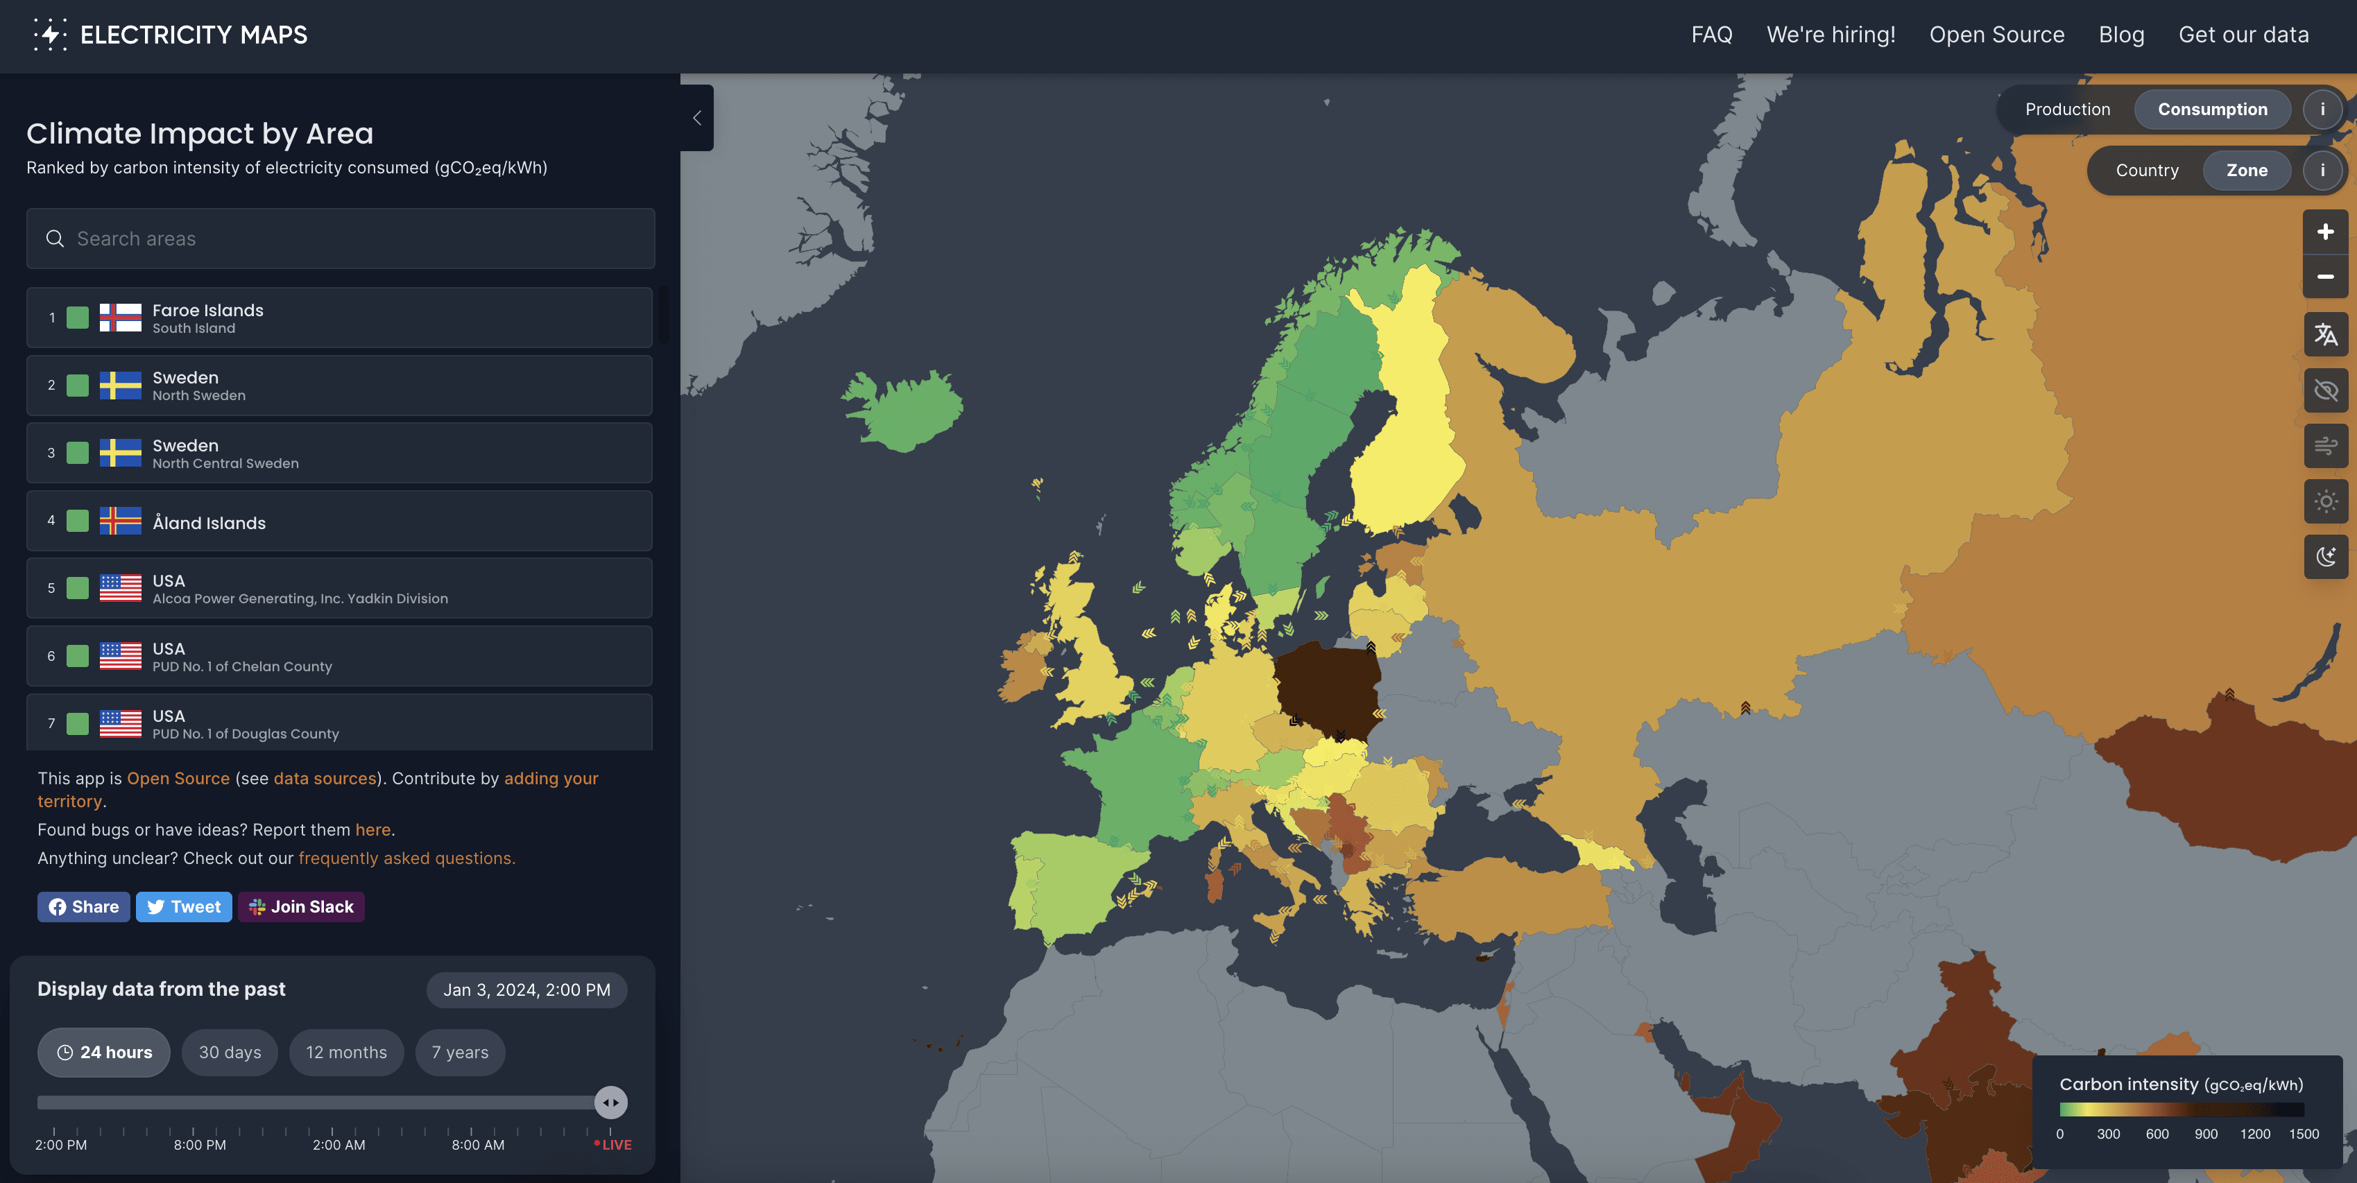
Task: Select the 24 hours range
Action: (104, 1052)
